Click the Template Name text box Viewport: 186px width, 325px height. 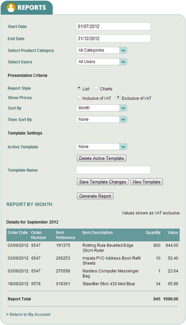click(113, 170)
